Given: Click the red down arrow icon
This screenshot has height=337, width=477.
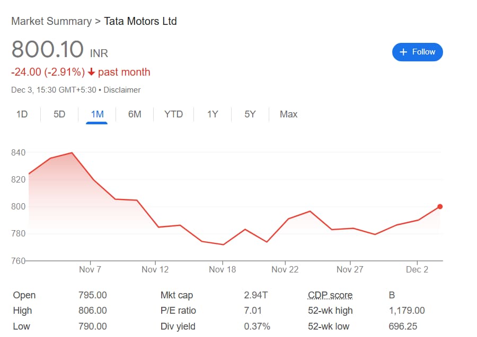Looking at the screenshot, I should (x=91, y=72).
